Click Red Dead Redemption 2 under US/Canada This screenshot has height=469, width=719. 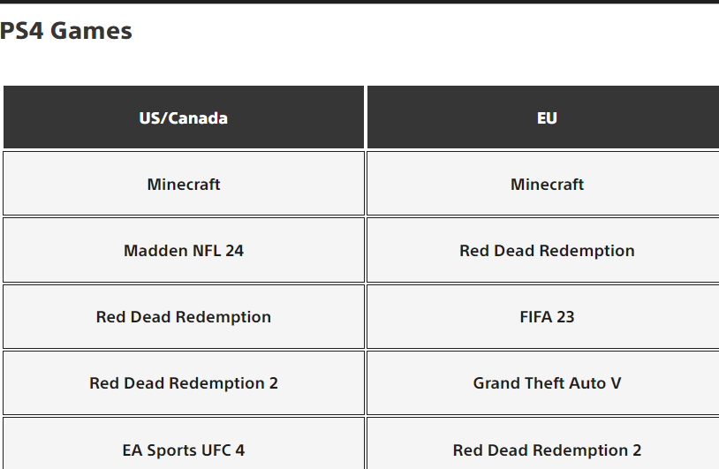click(184, 383)
